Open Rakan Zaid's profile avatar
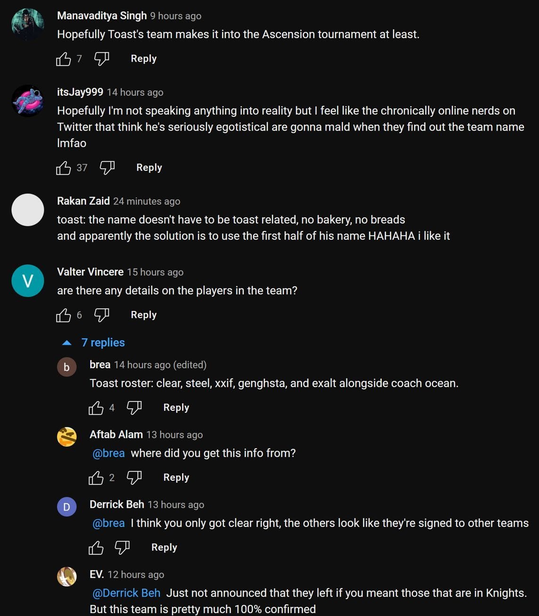This screenshot has height=616, width=539. [x=28, y=210]
